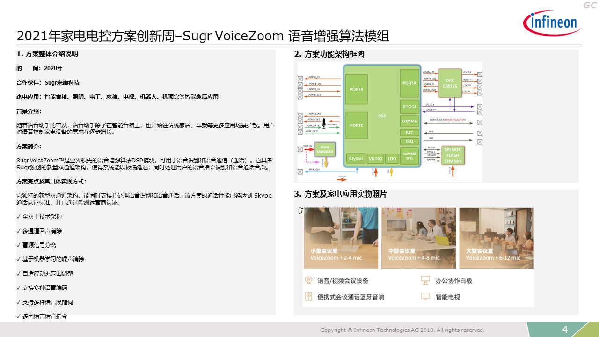
Task: Click the heading 1. 方案整体介绍说明
Action: tap(47, 54)
